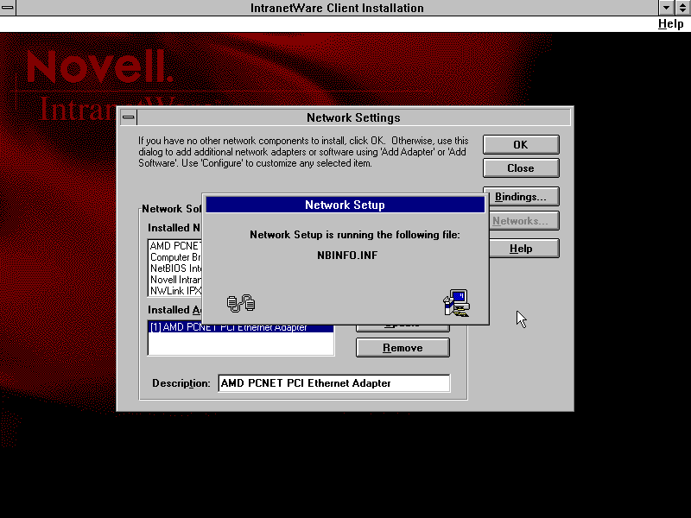Select AMD PCNET in installed software list
691x518 pixels.
coord(176,246)
